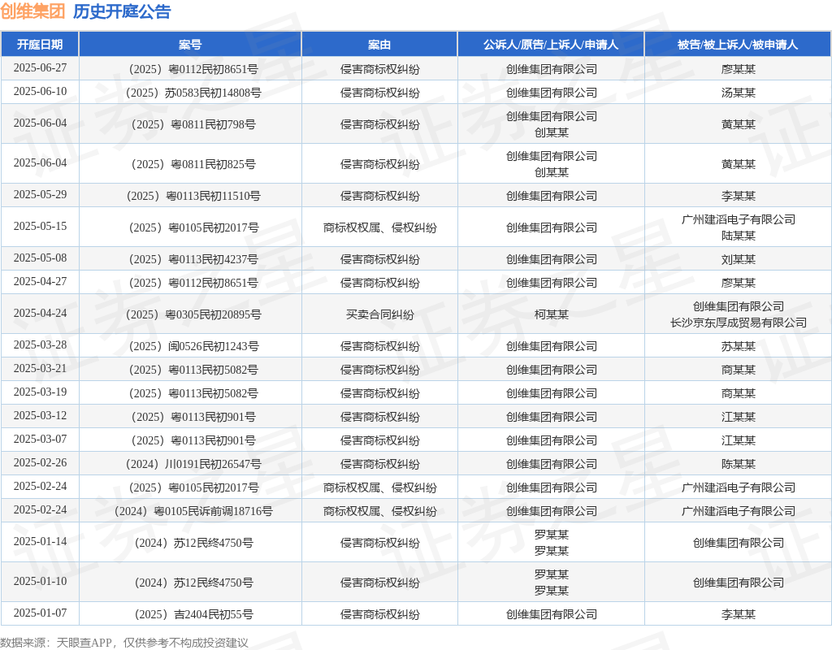Viewport: 832px width, 650px height.
Task: Select case number 苏0583民初14808号
Action: tap(193, 93)
